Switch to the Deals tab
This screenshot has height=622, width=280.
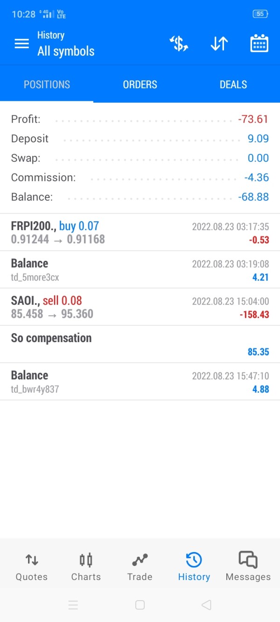[233, 84]
